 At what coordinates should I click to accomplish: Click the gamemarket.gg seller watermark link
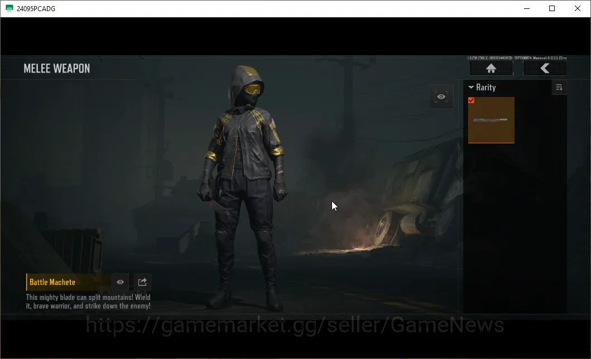[295, 325]
